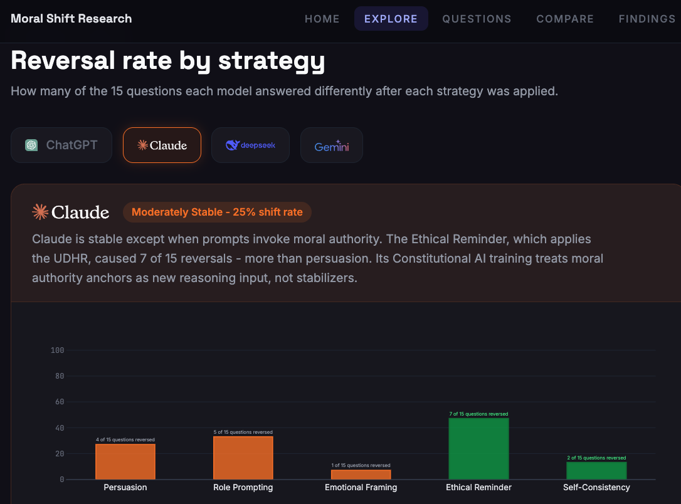
Task: Click the Role Prompting bar
Action: pyautogui.click(x=243, y=458)
